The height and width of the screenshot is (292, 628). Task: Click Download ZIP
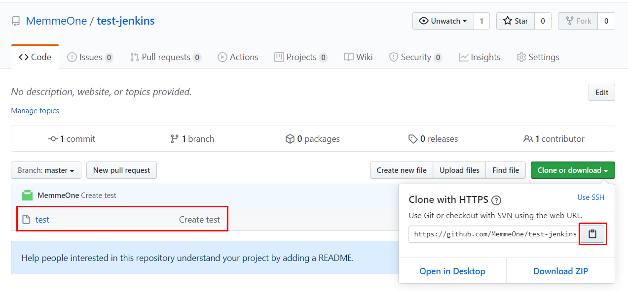coord(560,271)
